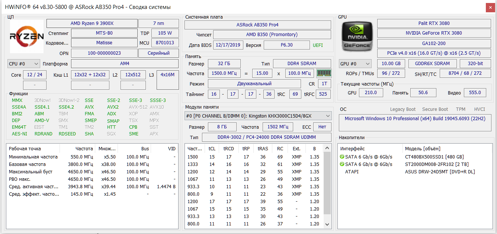Click the HVCI indicator label
The width and height of the screenshot is (497, 234).
[480, 109]
